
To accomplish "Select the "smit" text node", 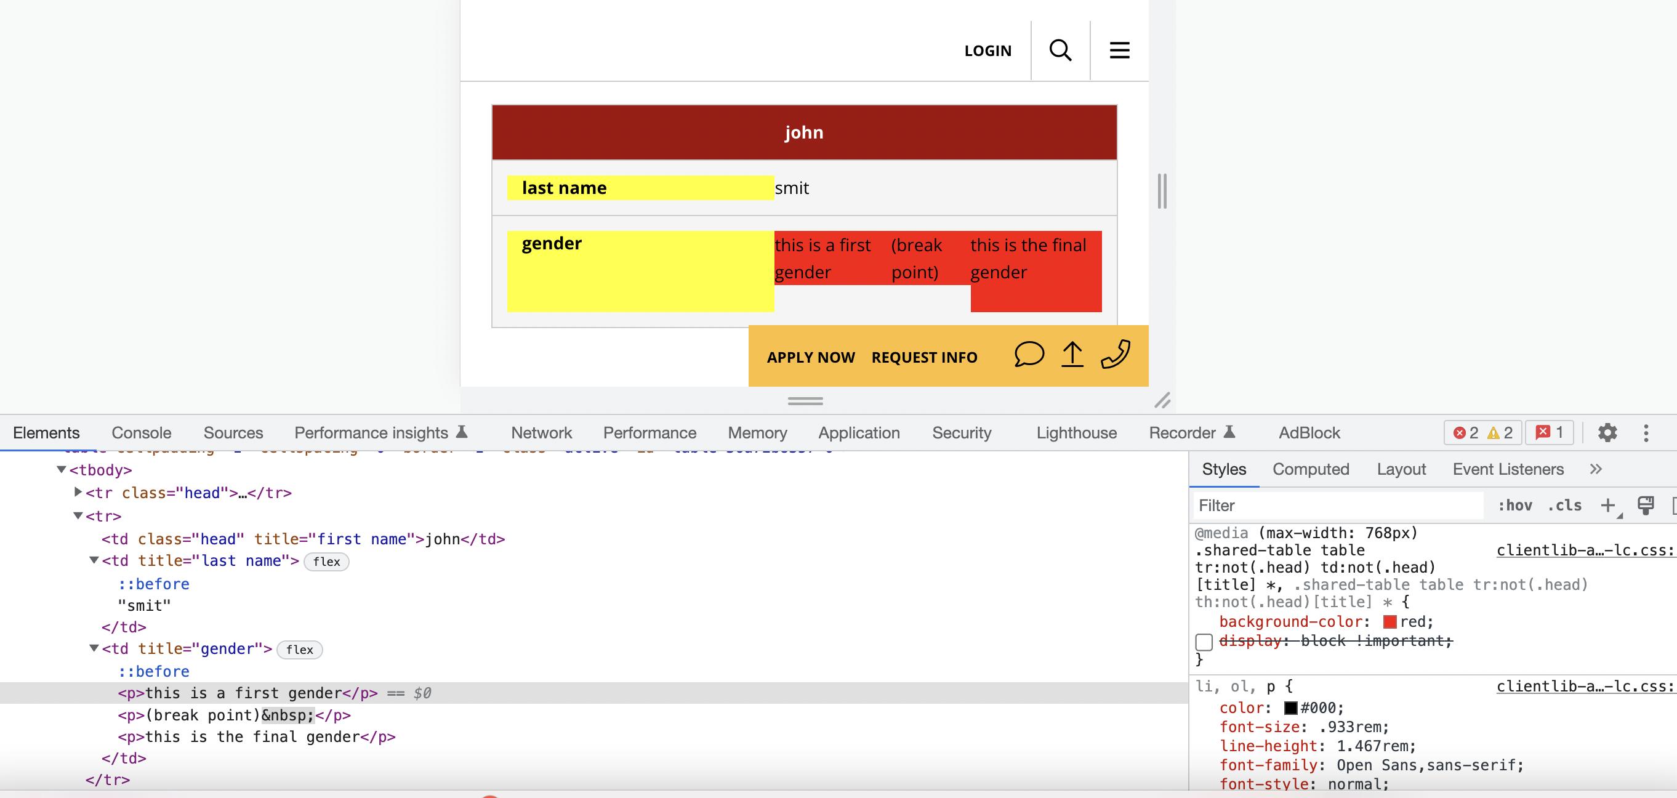I will [144, 606].
